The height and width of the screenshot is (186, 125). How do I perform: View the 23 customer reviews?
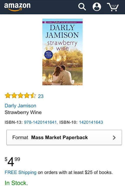pos(41,96)
